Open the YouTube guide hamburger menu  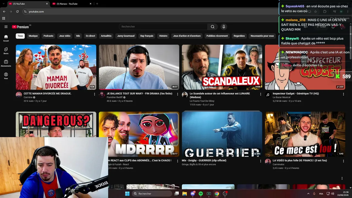pyautogui.click(x=6, y=27)
